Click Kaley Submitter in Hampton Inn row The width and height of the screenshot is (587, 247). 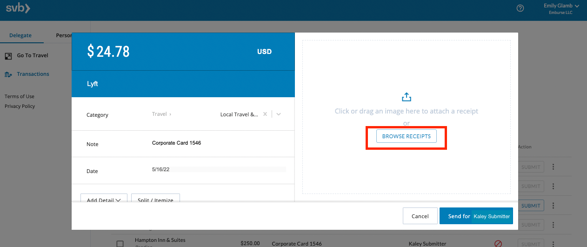point(427,243)
